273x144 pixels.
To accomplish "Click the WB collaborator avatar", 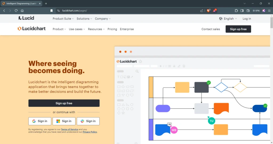I will [174, 130].
